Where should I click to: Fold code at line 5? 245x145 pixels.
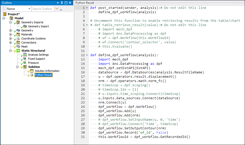pos(87,25)
